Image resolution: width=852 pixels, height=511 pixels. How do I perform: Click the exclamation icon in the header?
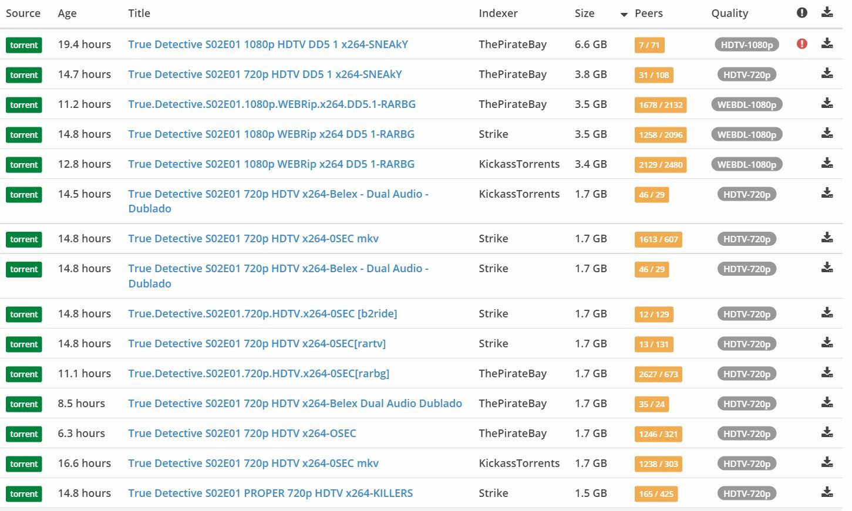[x=802, y=13]
